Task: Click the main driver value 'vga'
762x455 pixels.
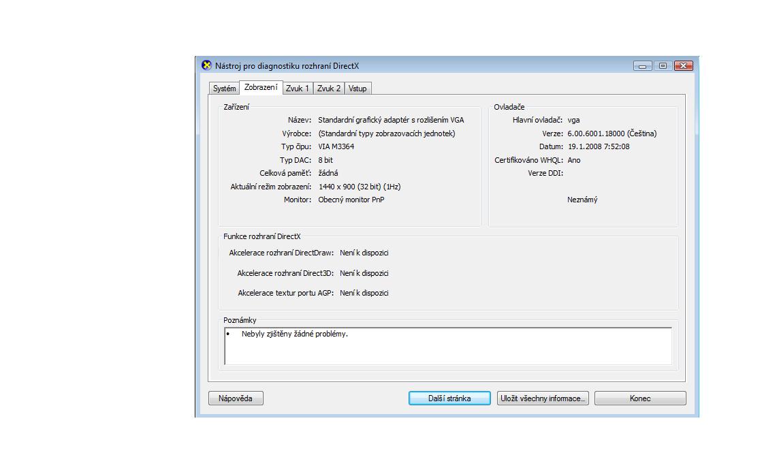Action: pos(573,120)
